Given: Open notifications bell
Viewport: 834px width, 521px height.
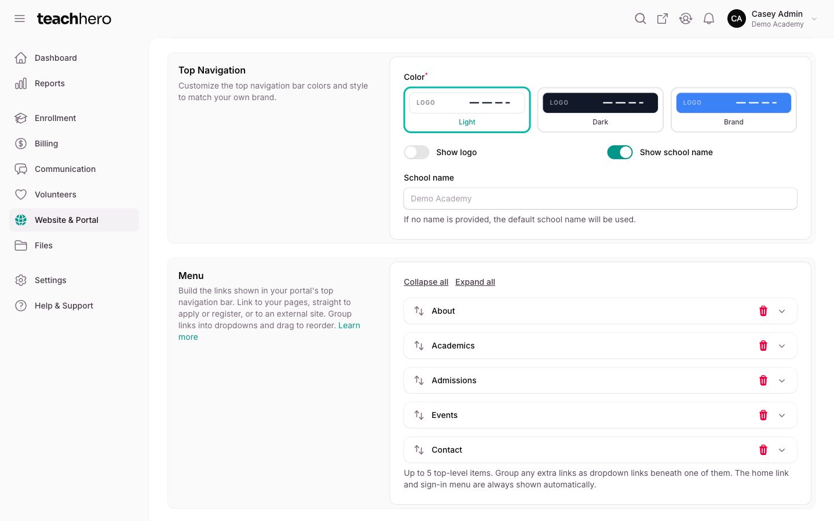Looking at the screenshot, I should [709, 19].
